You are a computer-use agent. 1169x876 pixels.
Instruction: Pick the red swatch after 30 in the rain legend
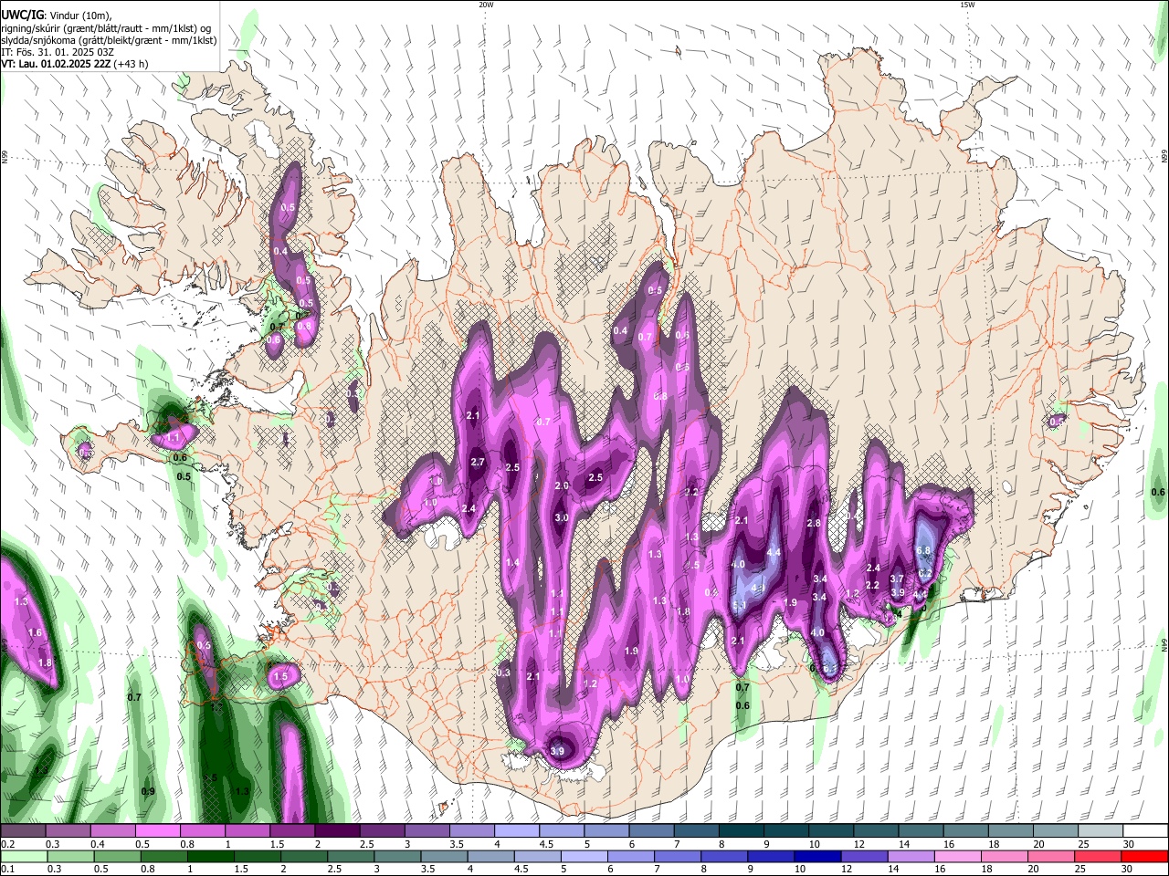(1145, 856)
